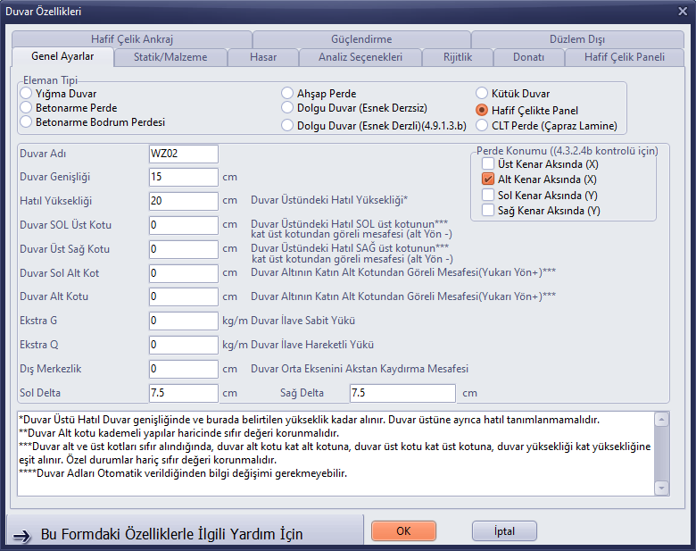Focus the Sol Delta input field
The height and width of the screenshot is (551, 696).
tap(183, 393)
